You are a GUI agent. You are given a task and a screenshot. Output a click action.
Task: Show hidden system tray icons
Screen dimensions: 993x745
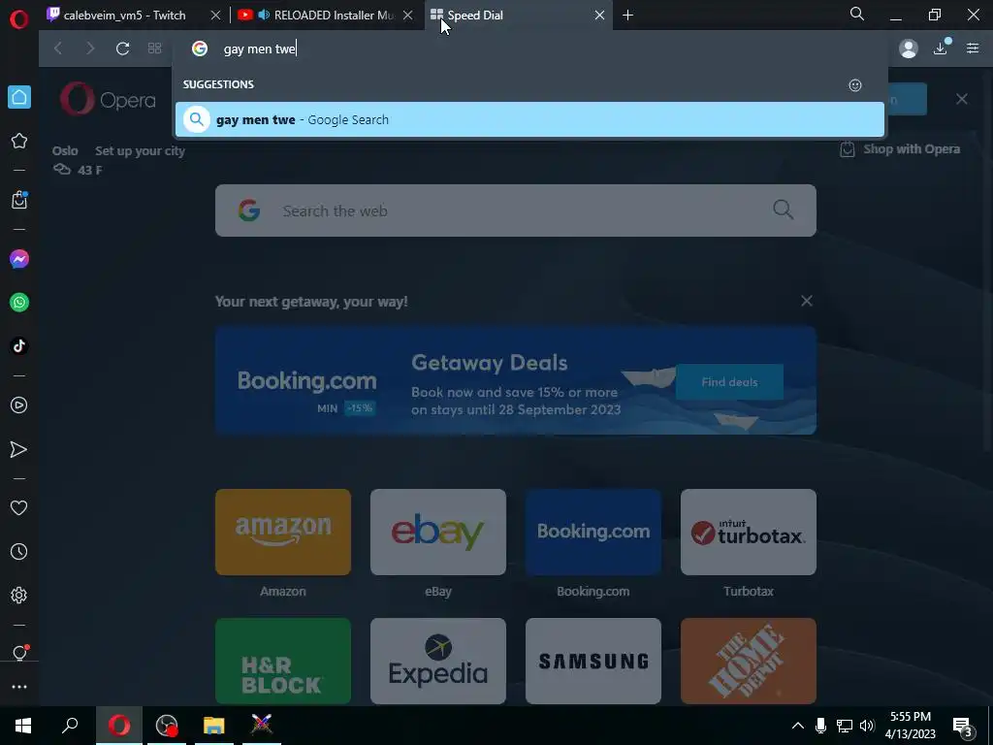point(798,726)
